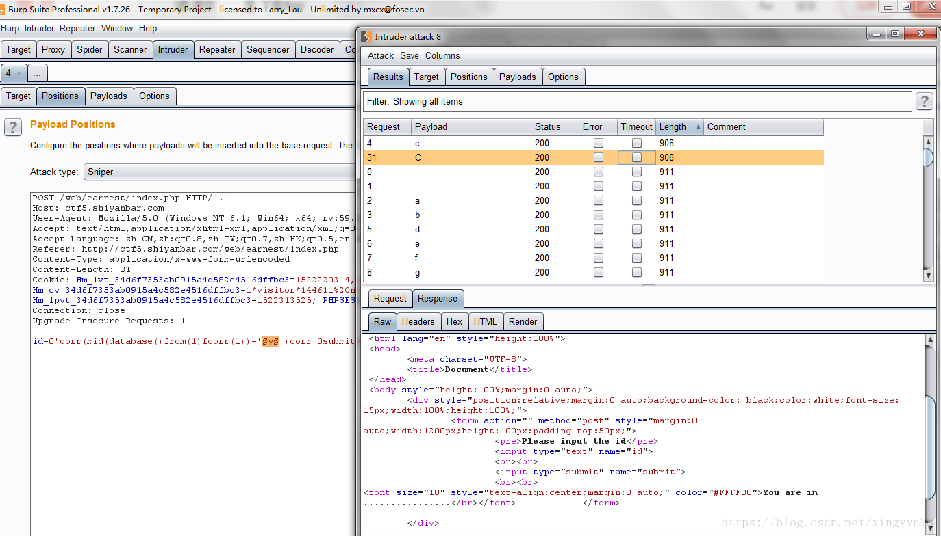
Task: Select Payloads tab in attack window
Action: tap(518, 77)
